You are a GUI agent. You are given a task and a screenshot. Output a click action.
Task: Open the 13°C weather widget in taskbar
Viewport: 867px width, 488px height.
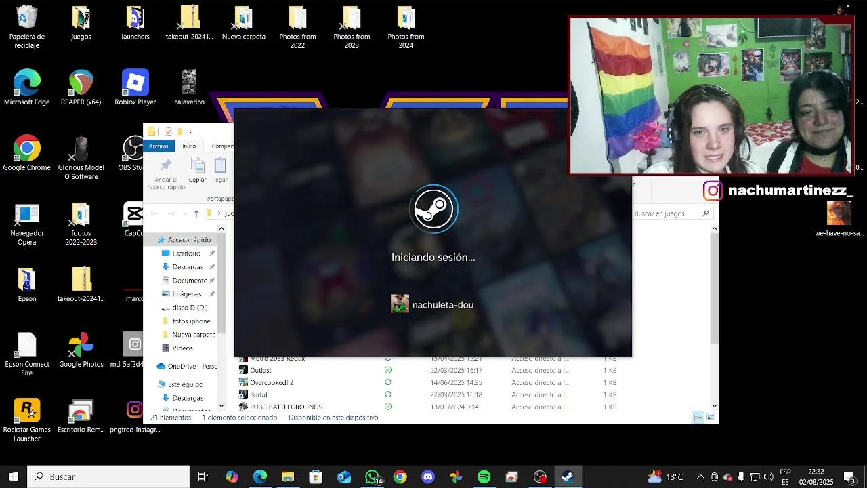(x=665, y=476)
